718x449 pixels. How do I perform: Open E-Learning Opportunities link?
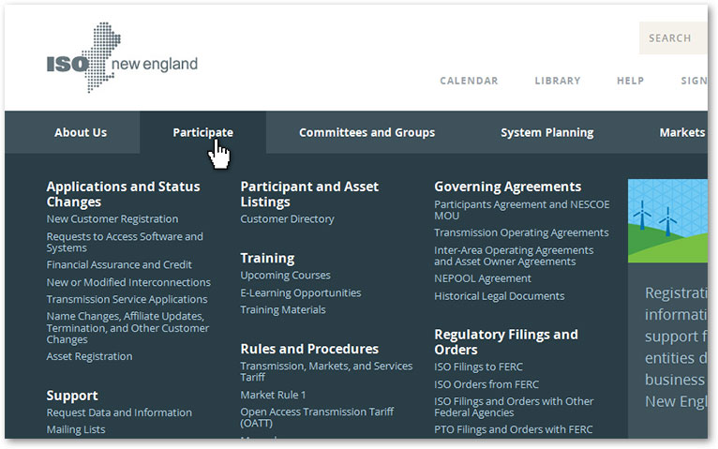pyautogui.click(x=300, y=292)
